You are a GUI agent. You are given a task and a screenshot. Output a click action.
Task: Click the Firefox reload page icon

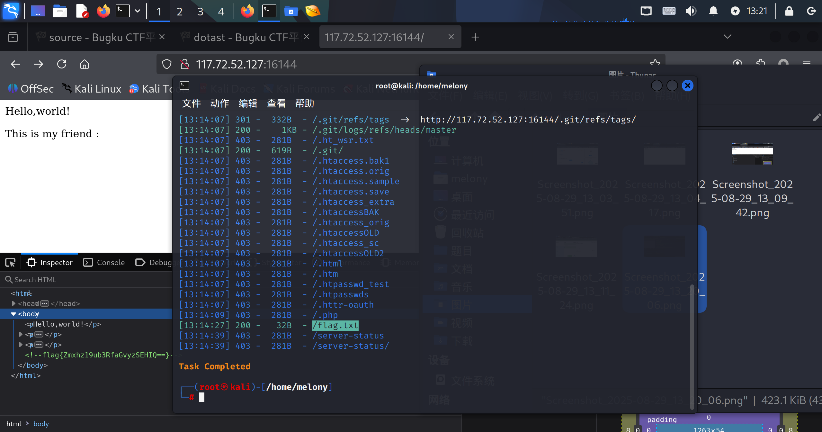tap(62, 64)
